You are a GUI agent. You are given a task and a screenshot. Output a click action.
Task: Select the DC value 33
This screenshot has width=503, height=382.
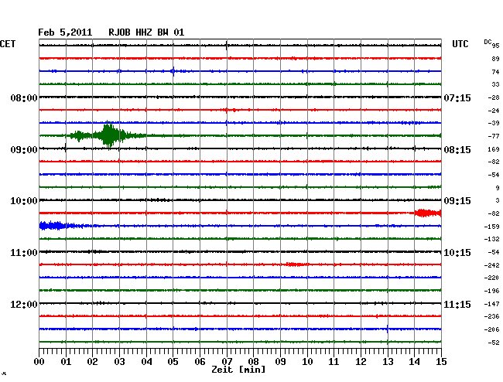click(495, 84)
